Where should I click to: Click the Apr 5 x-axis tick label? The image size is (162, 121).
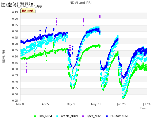click(45, 104)
